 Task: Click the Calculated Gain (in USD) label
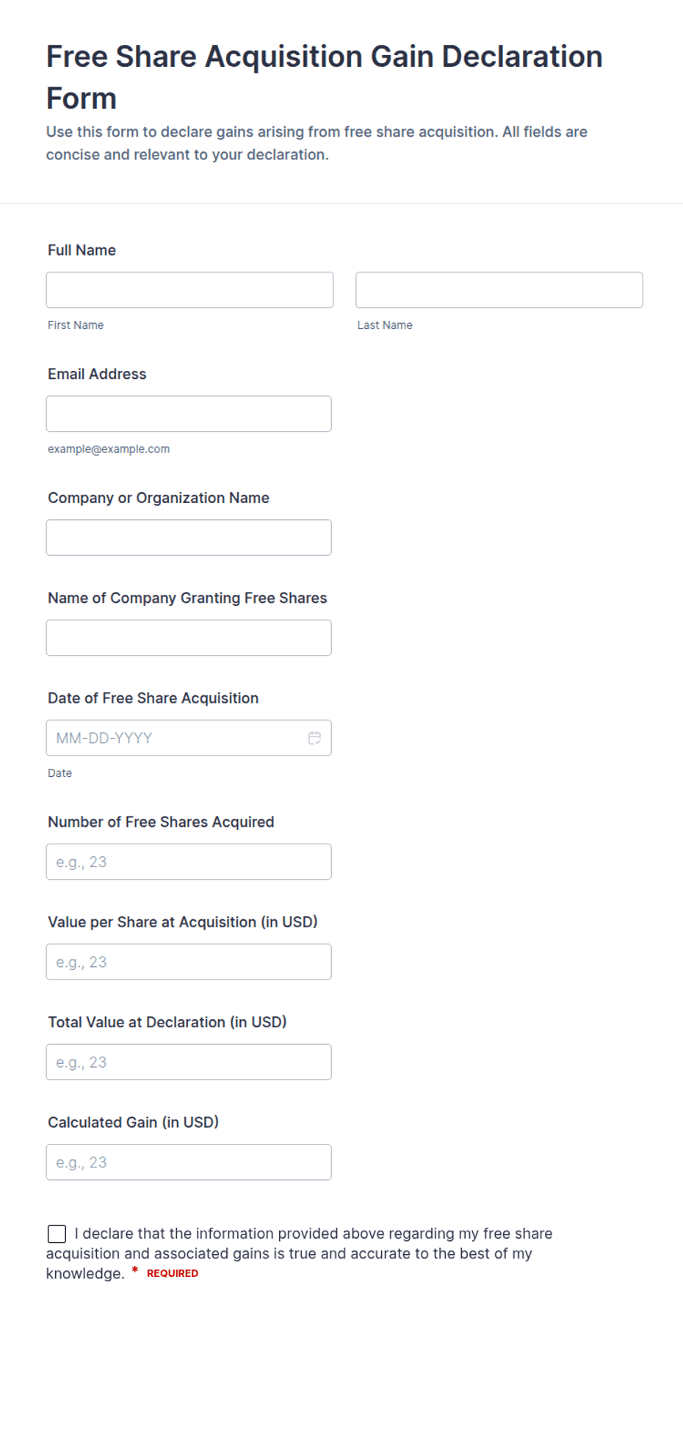tap(133, 1122)
